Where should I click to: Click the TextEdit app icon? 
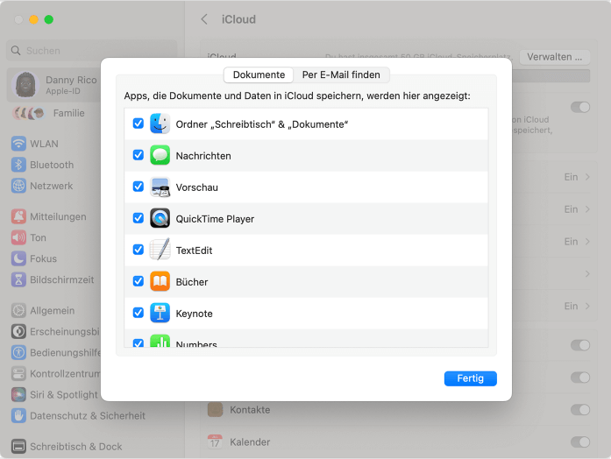click(160, 250)
